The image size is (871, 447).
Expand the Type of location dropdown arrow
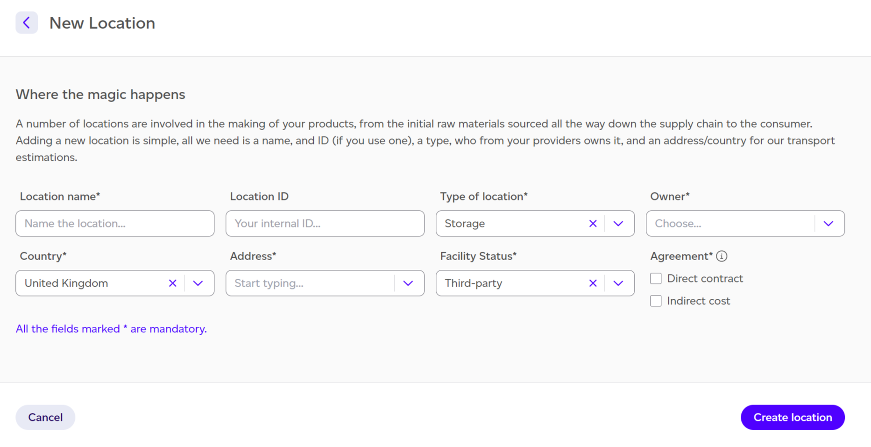[618, 224]
